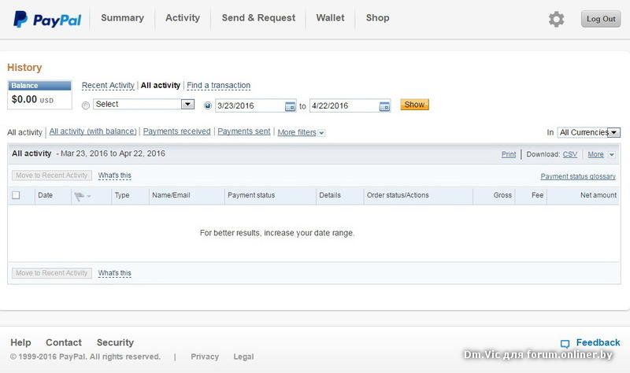The width and height of the screenshot is (630, 373).
Task: Select the radio button beside Select dropdown
Action: tap(86, 105)
